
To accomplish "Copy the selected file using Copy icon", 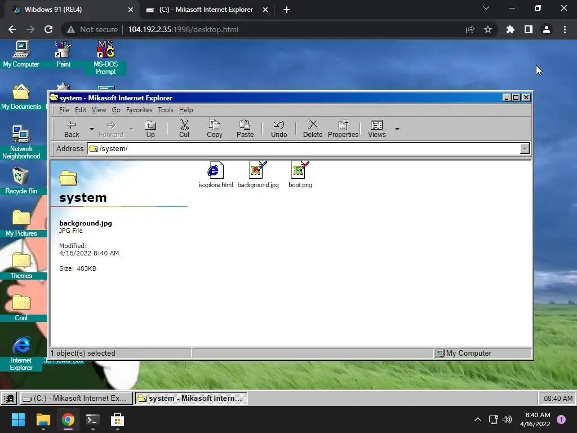I will (x=214, y=129).
